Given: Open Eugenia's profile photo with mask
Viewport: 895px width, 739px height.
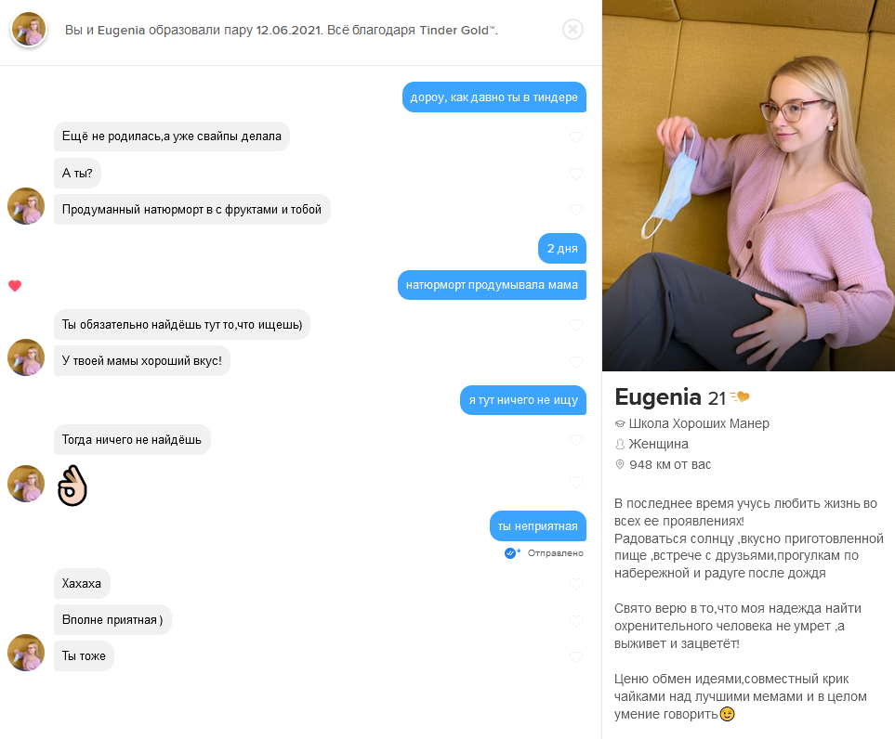Looking at the screenshot, I should [748, 186].
